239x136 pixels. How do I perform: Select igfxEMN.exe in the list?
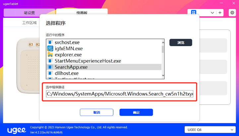tap(104, 48)
